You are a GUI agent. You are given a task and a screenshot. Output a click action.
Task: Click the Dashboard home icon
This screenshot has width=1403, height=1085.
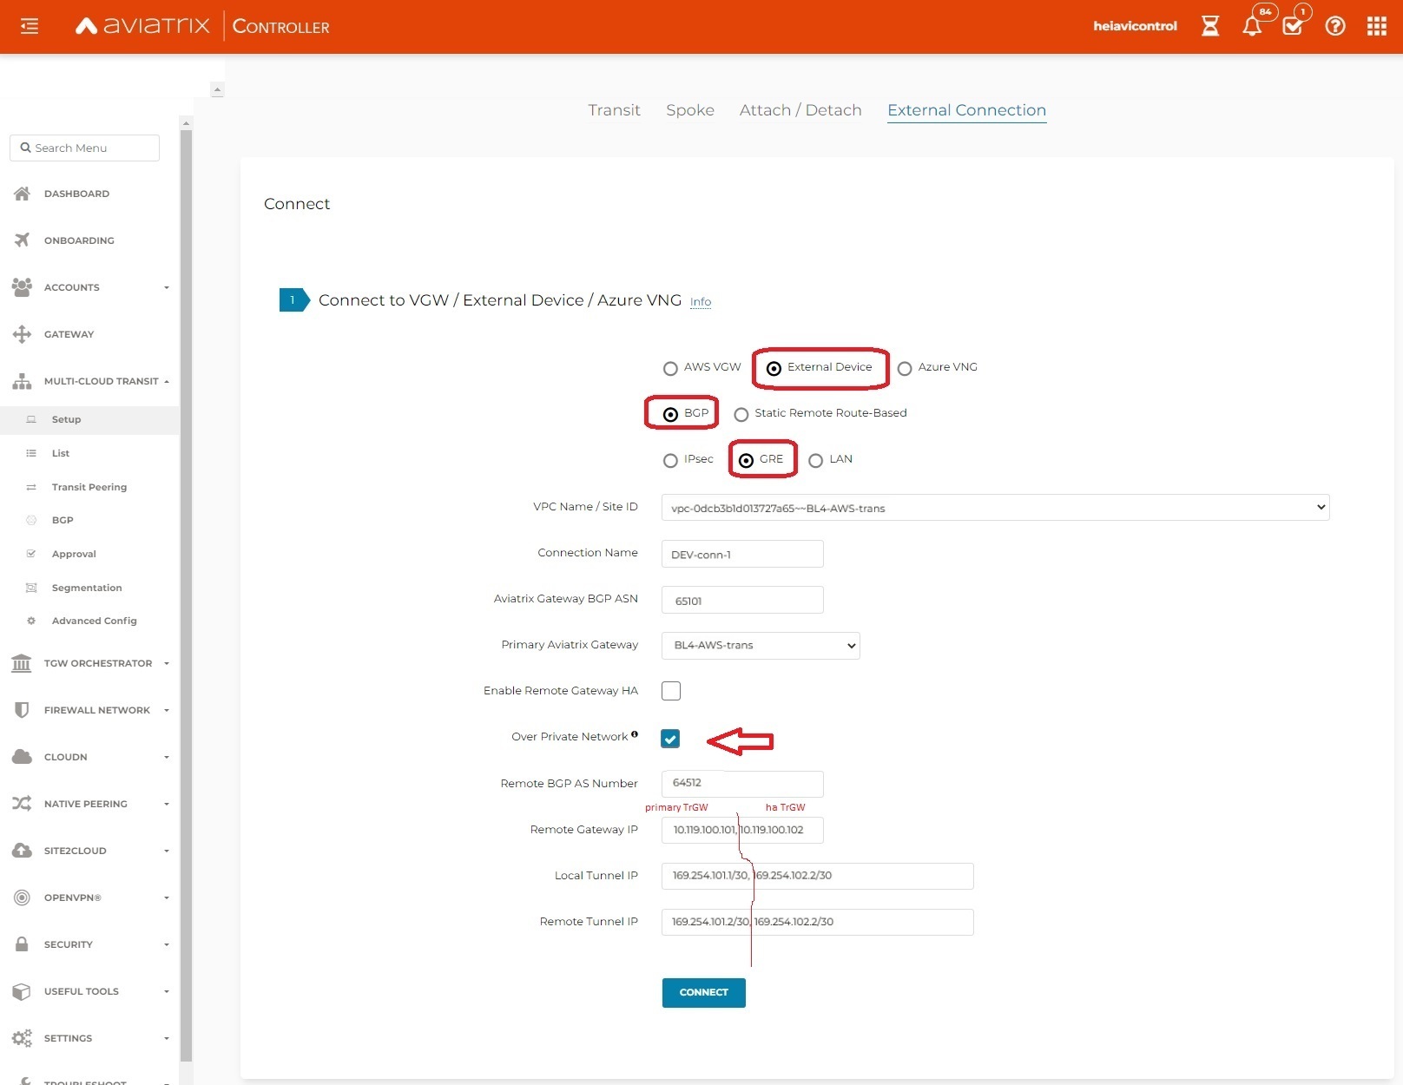(x=23, y=194)
